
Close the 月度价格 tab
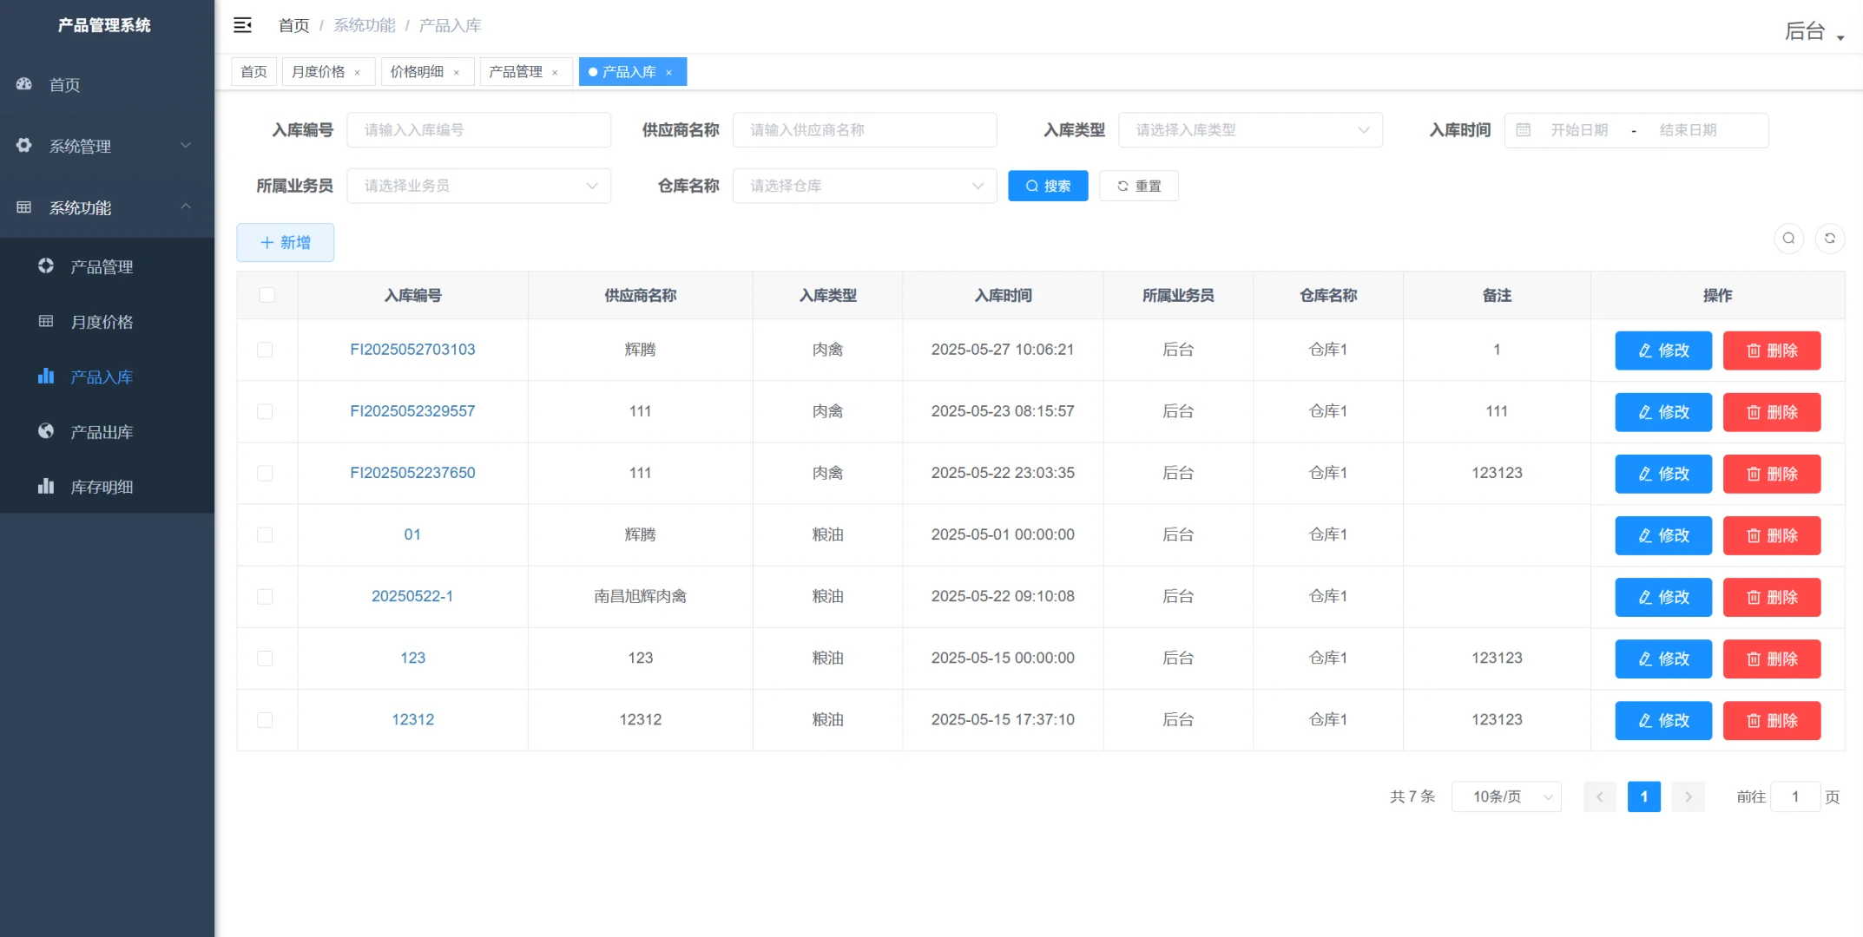point(358,72)
